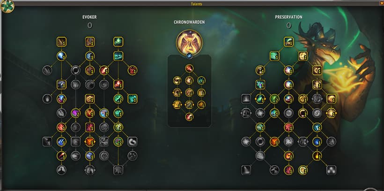Toggle the blue eye button under Chronowarden emblem

(x=189, y=56)
